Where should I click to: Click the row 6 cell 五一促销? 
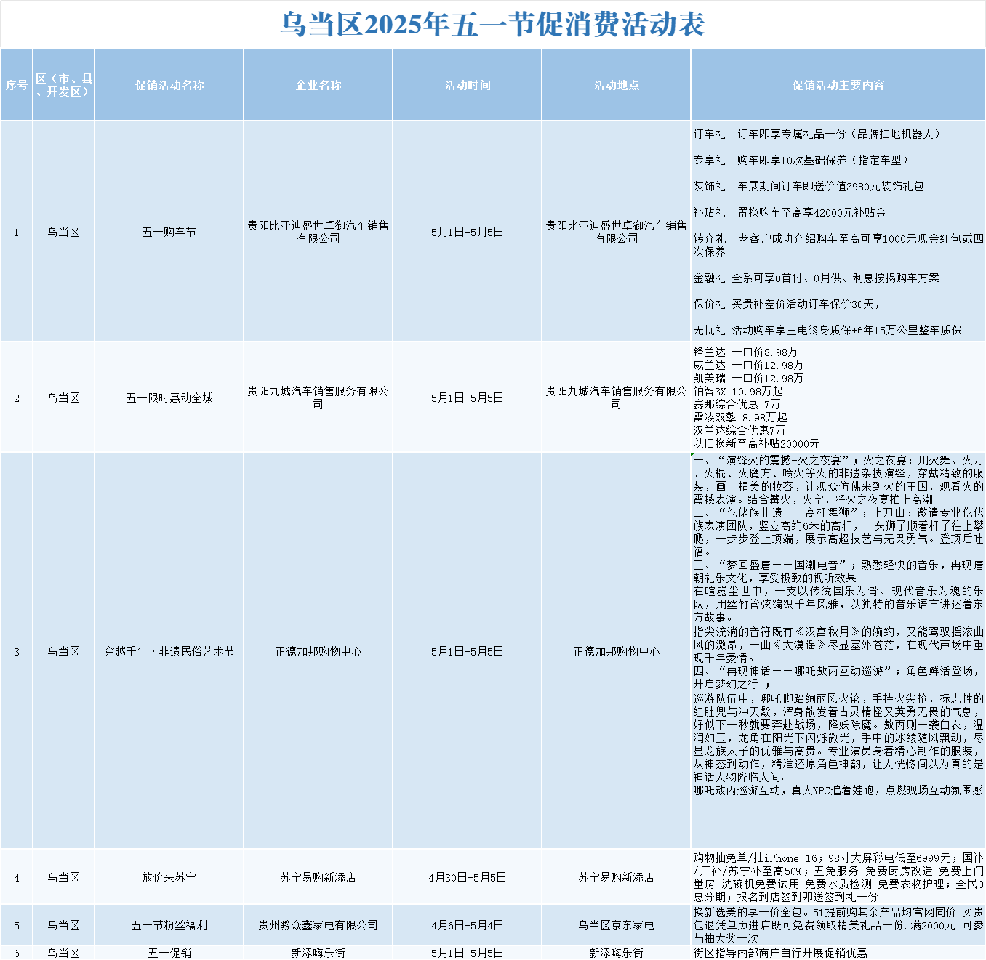coord(169,953)
